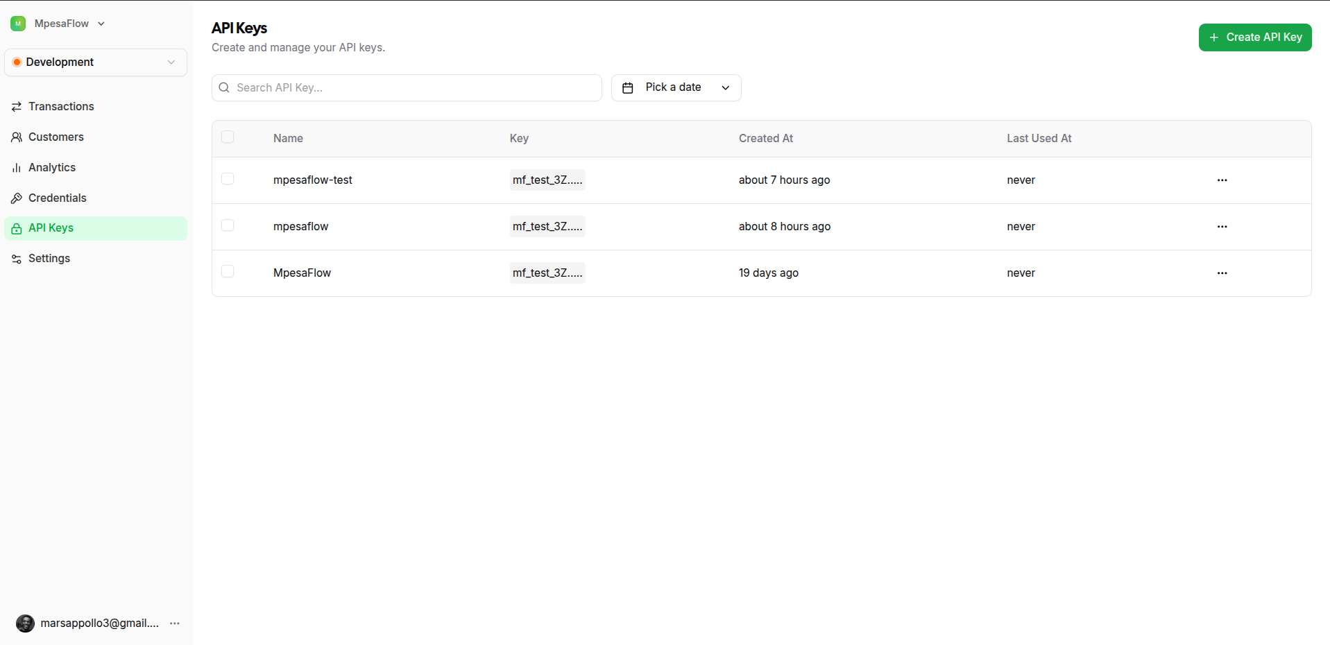Open account options dots beside email

point(175,623)
